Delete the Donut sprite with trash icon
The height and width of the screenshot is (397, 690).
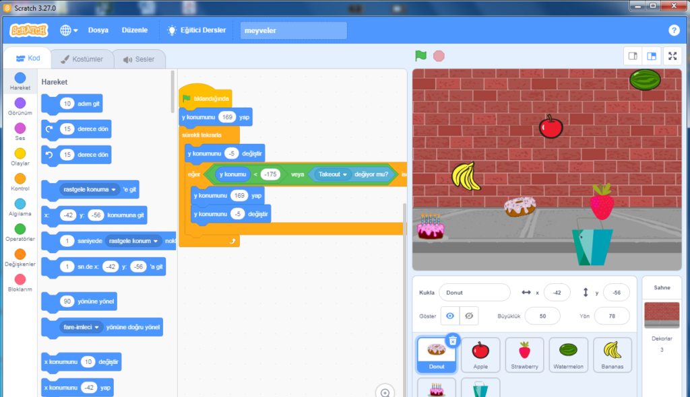pyautogui.click(x=453, y=340)
